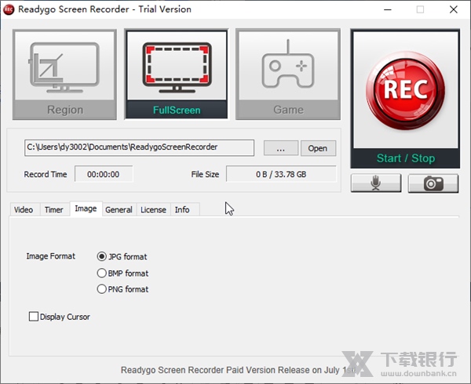Select PNG format radio button
The width and height of the screenshot is (471, 384).
pyautogui.click(x=102, y=289)
